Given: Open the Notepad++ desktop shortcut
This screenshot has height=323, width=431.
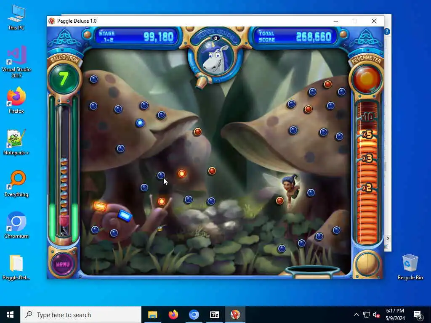Looking at the screenshot, I should 16,142.
